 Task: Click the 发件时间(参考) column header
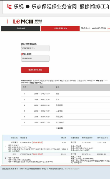point(88,138)
